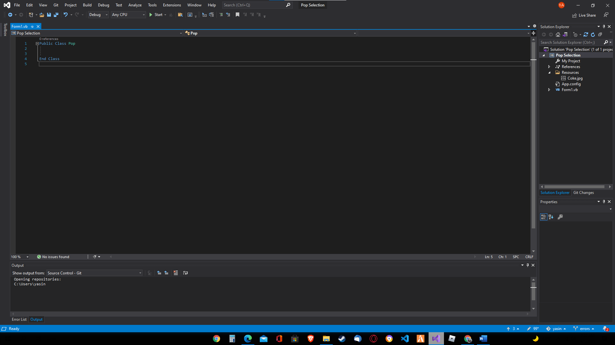Switch to the Git Changes tab
Screen dimensions: 615x345
(583, 193)
